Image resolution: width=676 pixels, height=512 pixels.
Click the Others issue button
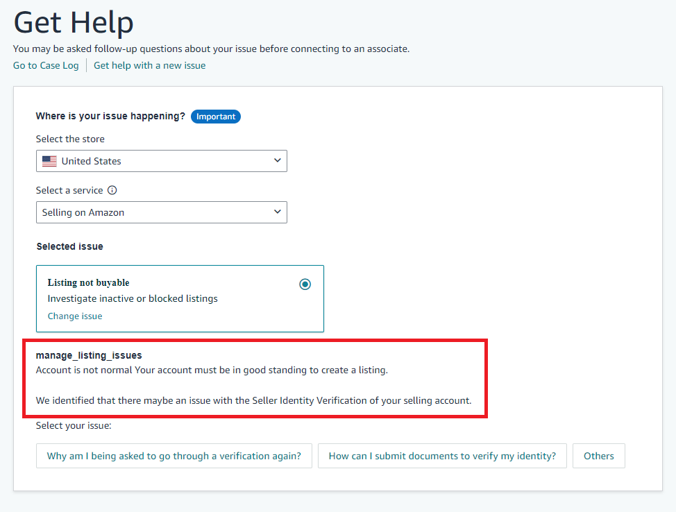tap(599, 456)
